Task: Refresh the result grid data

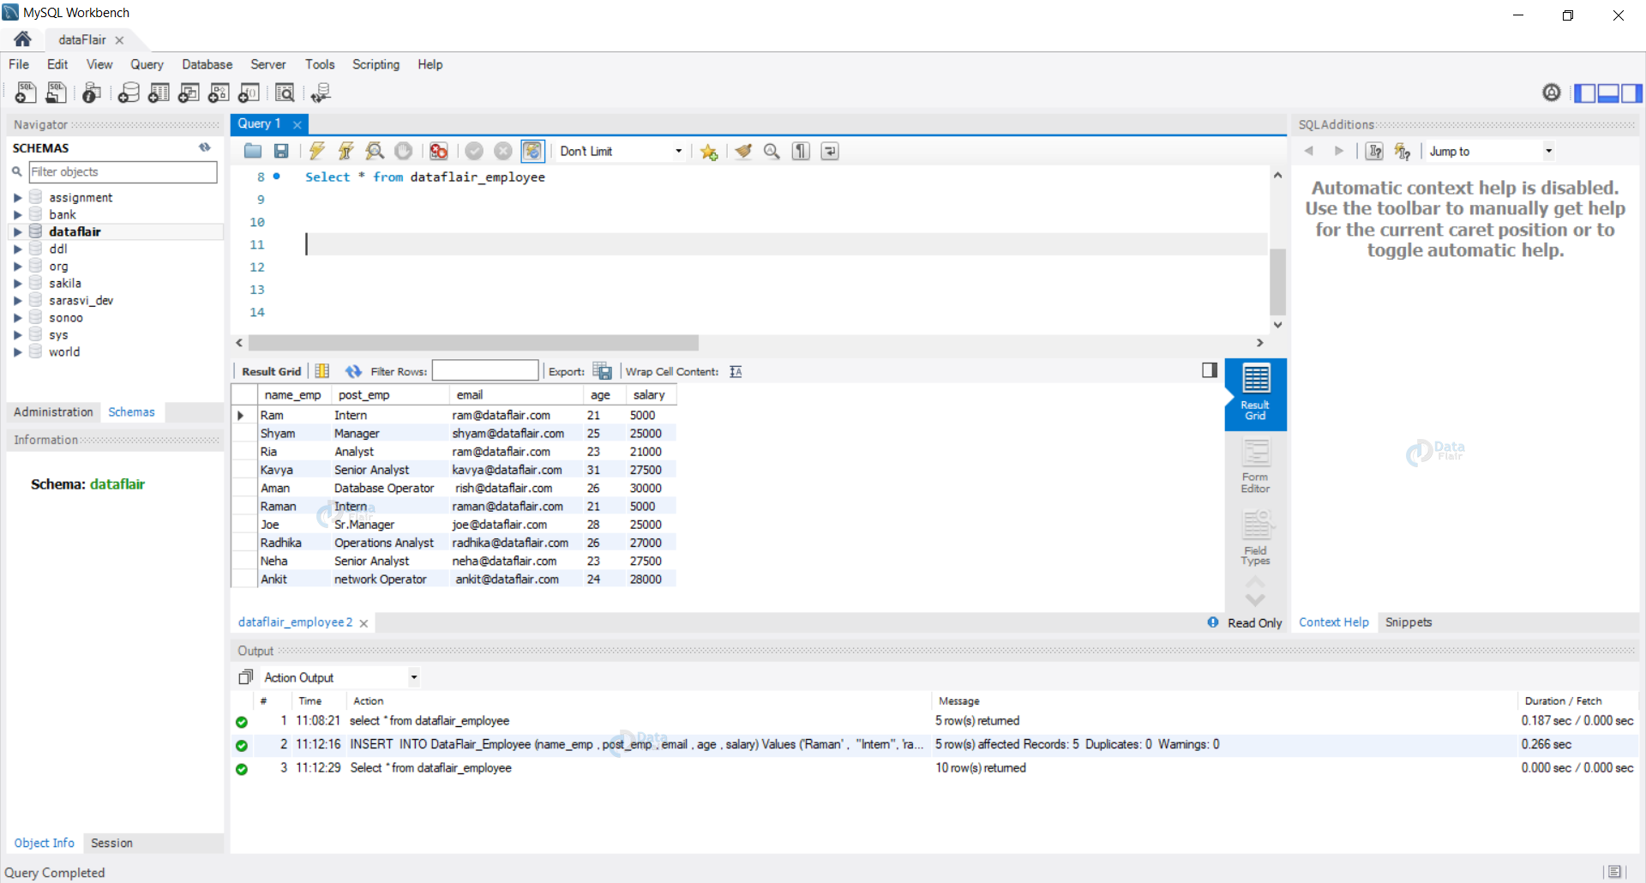Action: pyautogui.click(x=353, y=371)
